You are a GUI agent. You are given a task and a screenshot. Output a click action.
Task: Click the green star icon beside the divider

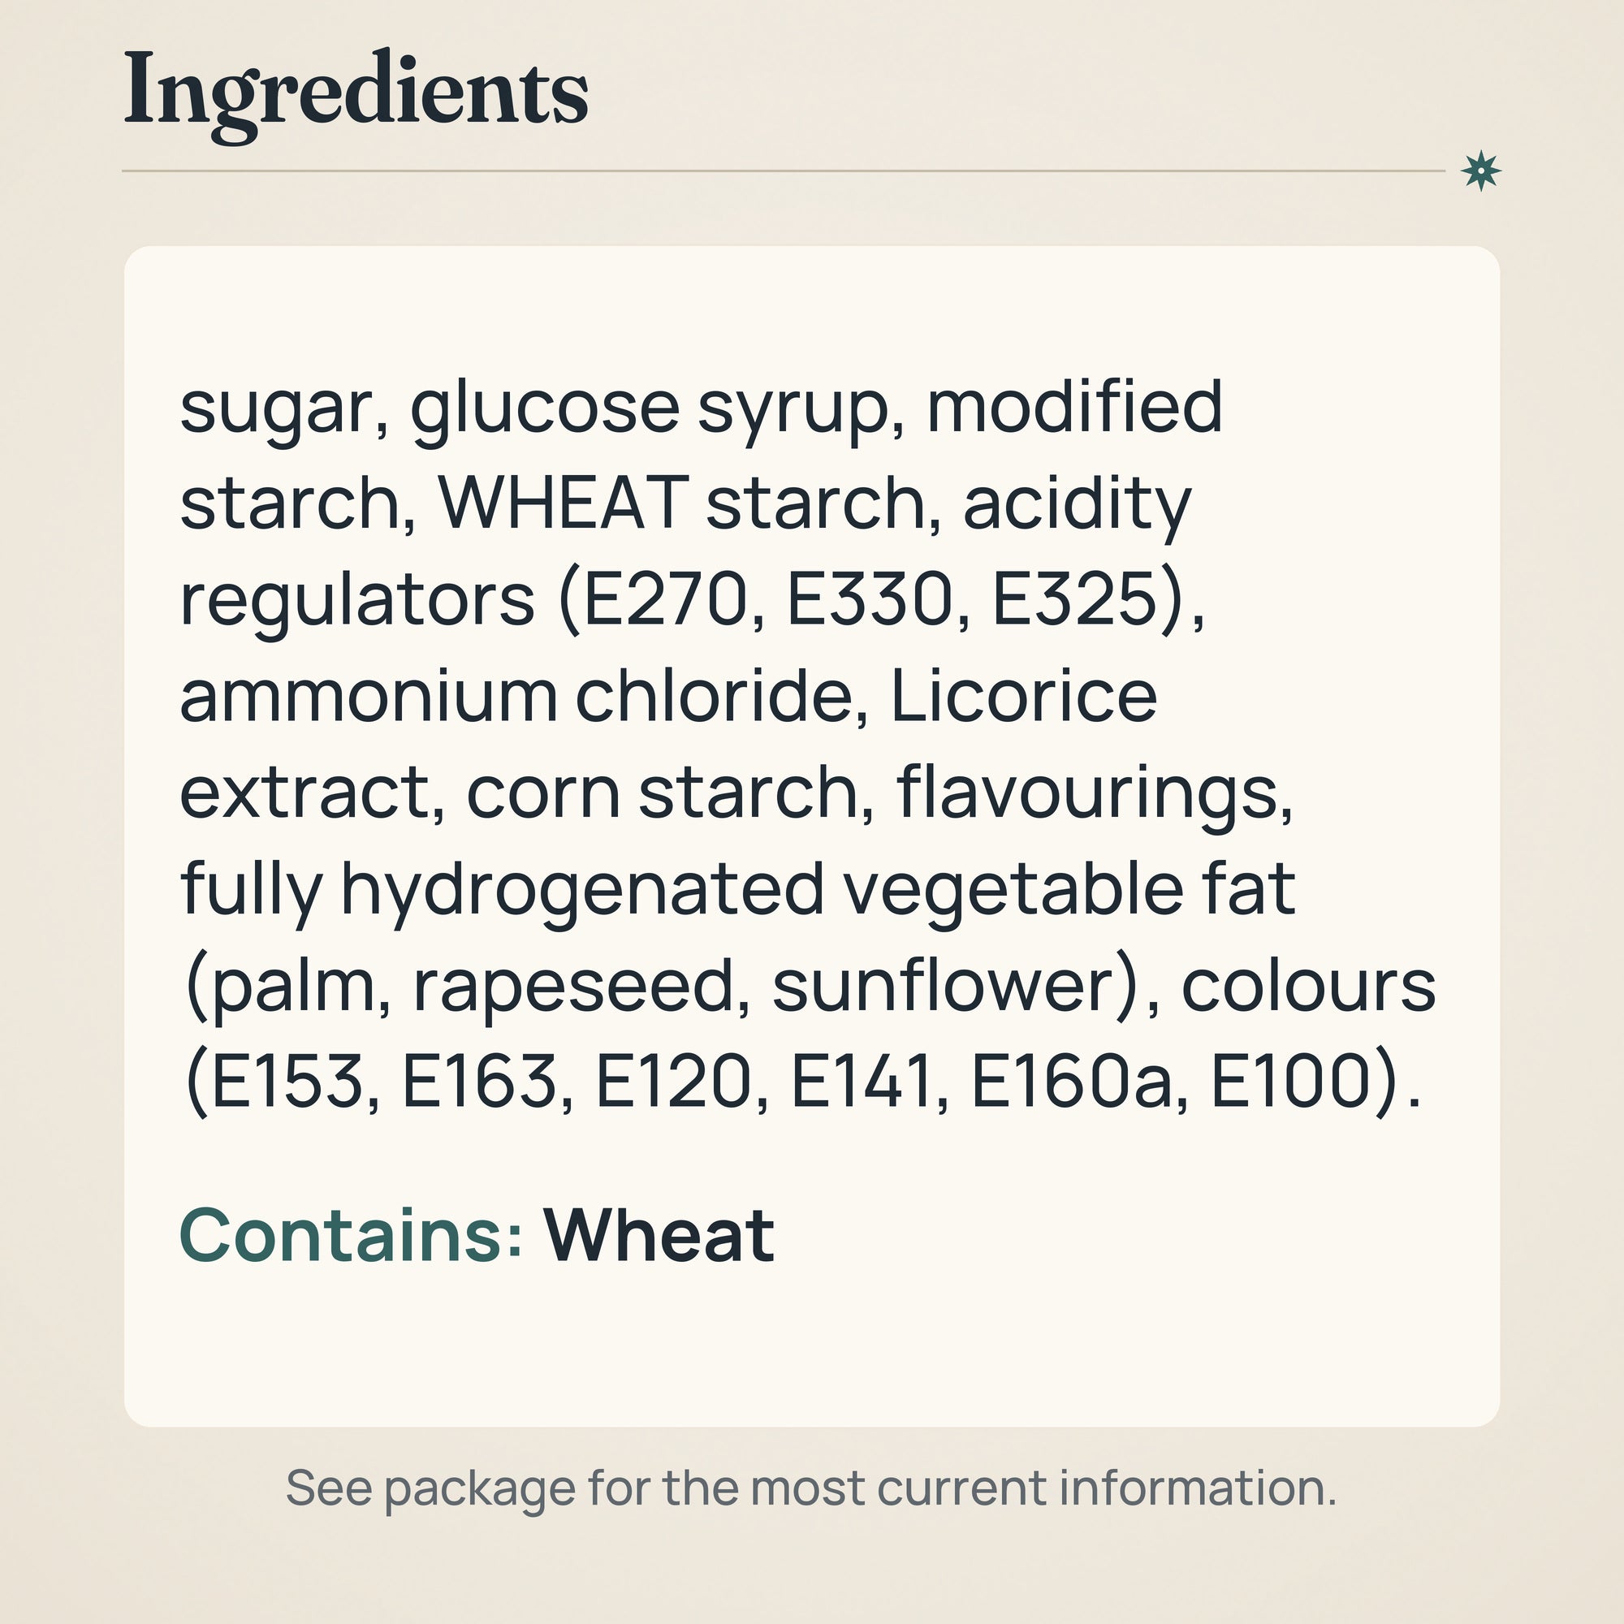click(x=1480, y=171)
